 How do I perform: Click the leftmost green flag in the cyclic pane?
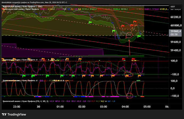24,76
